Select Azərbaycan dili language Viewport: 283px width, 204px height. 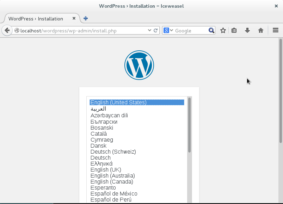point(137,116)
